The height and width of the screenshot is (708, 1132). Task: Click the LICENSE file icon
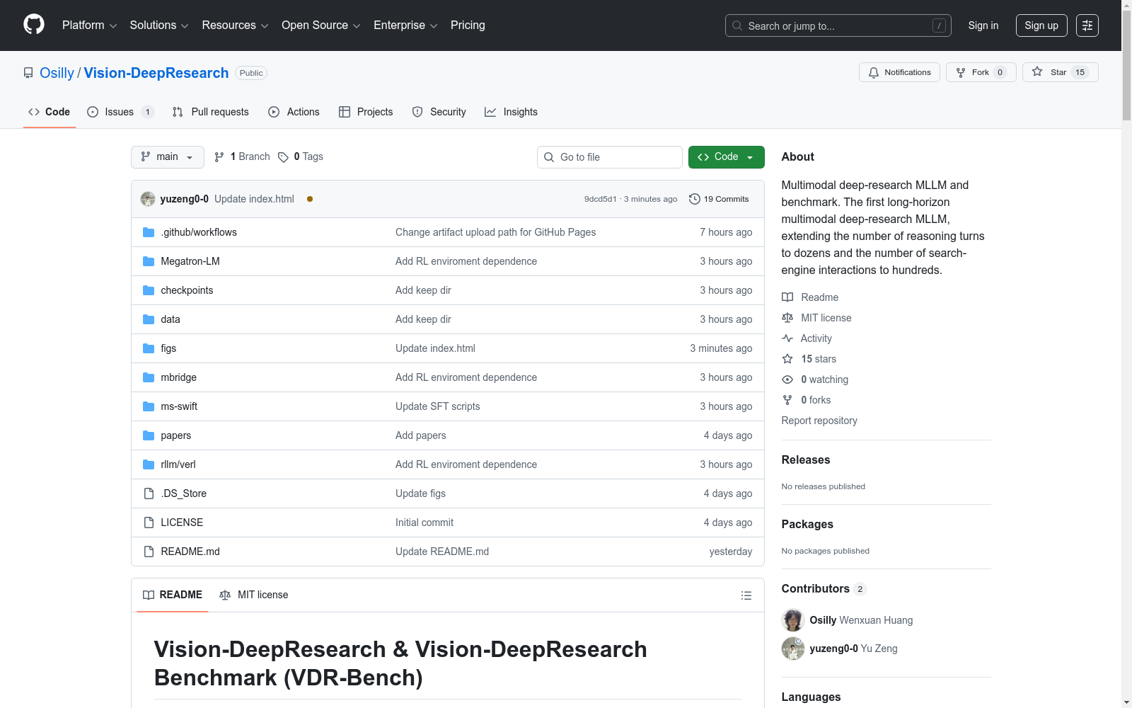click(x=149, y=523)
